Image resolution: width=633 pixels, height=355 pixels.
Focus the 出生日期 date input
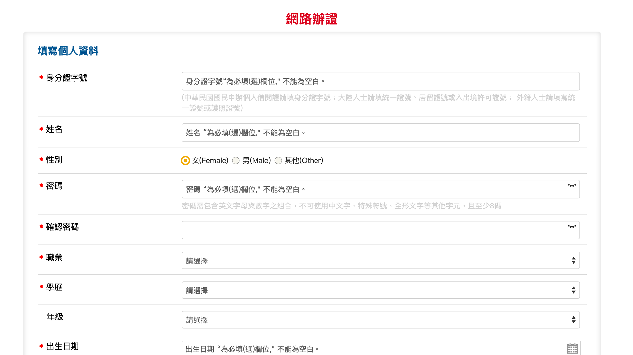(x=373, y=348)
